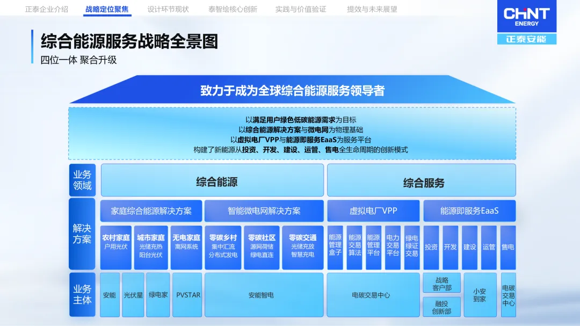Select the 战略定位聚焦 tab
580x326 pixels.
[x=107, y=9]
